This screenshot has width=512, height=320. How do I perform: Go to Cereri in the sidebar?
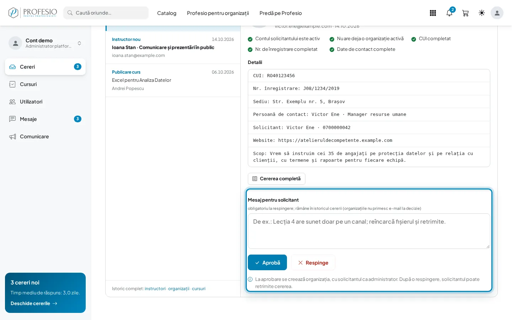pyautogui.click(x=45, y=67)
